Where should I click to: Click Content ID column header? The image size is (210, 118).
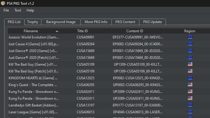click(135, 31)
